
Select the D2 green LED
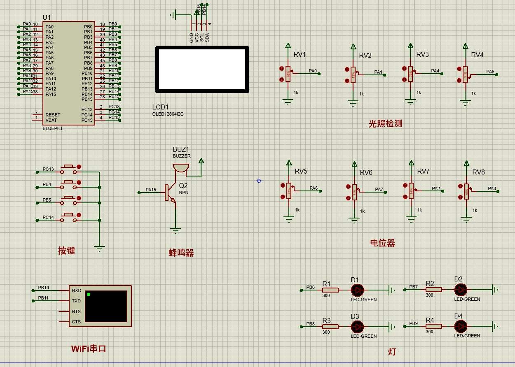pos(460,290)
